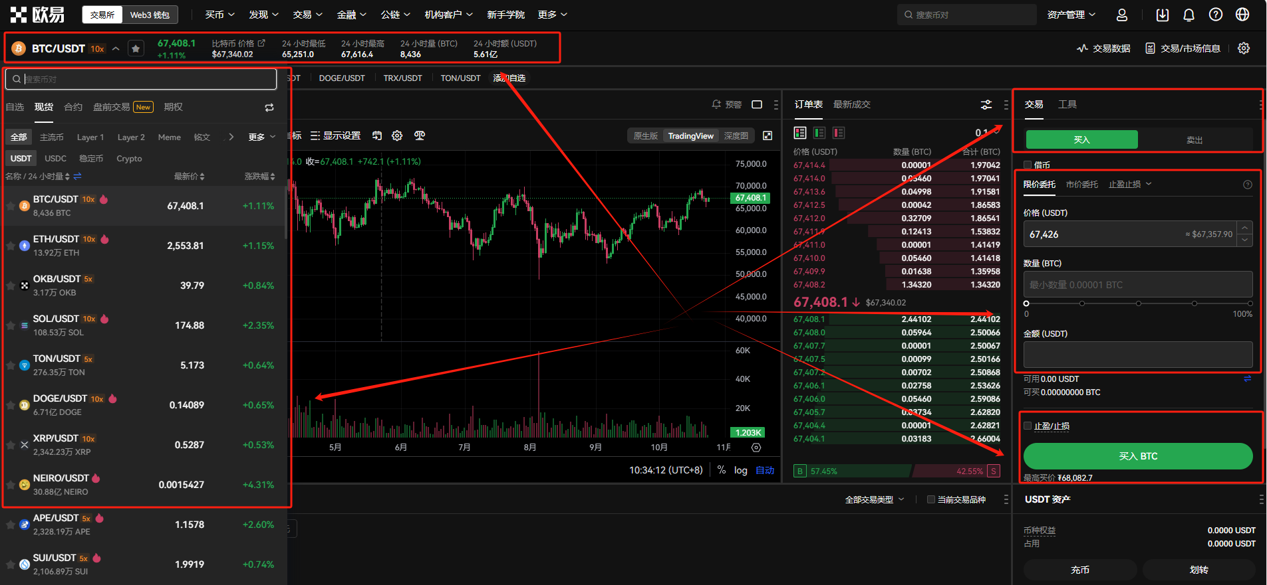
Task: Select order book asks-only view icon
Action: click(x=839, y=133)
